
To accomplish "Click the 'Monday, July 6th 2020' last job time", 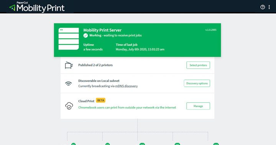I will pyautogui.click(x=140, y=49).
